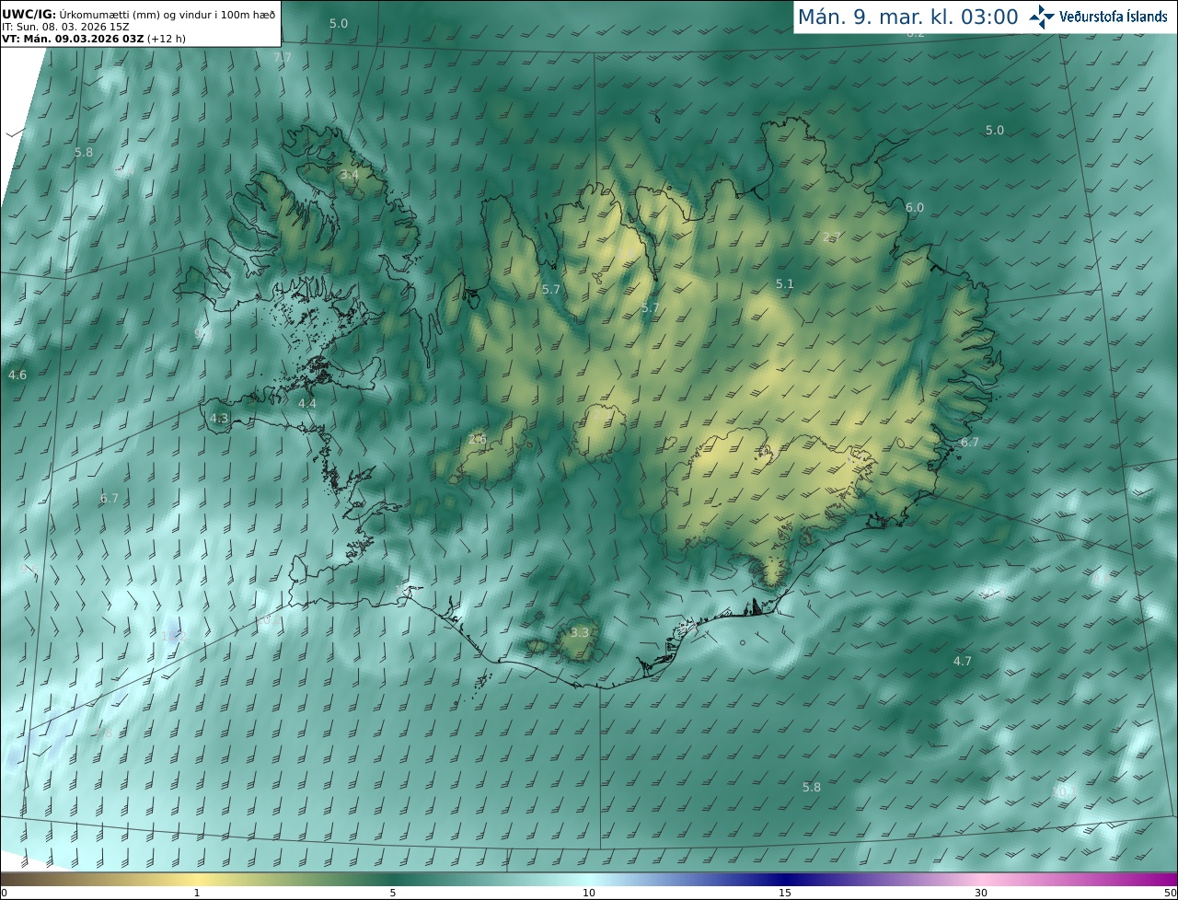This screenshot has height=900, width=1178.
Task: Click the 4.7 value label on the map
Action: [x=963, y=662]
